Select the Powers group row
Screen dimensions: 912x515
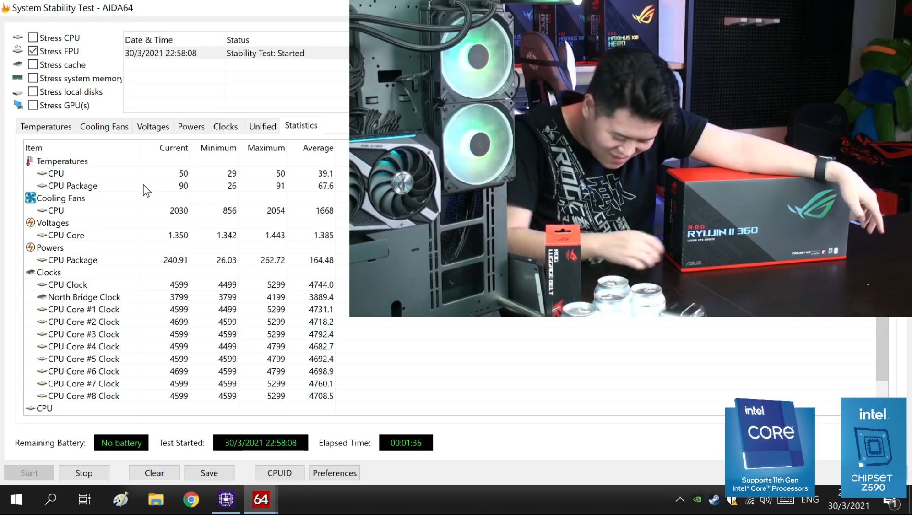[179, 247]
